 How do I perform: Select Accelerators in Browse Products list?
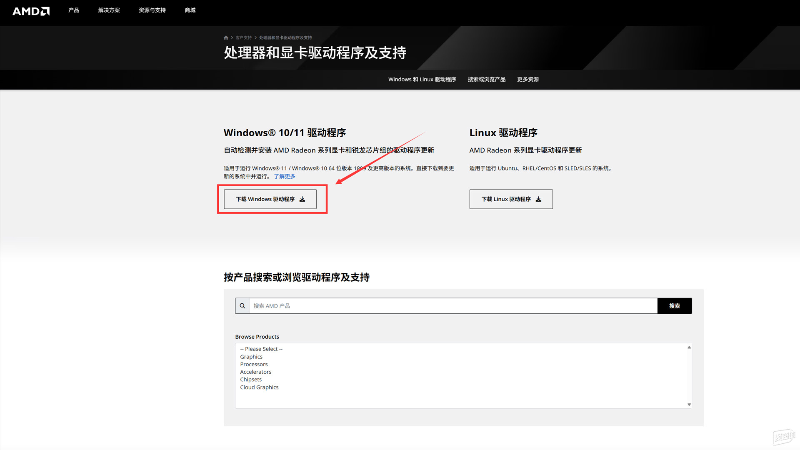[x=255, y=372]
